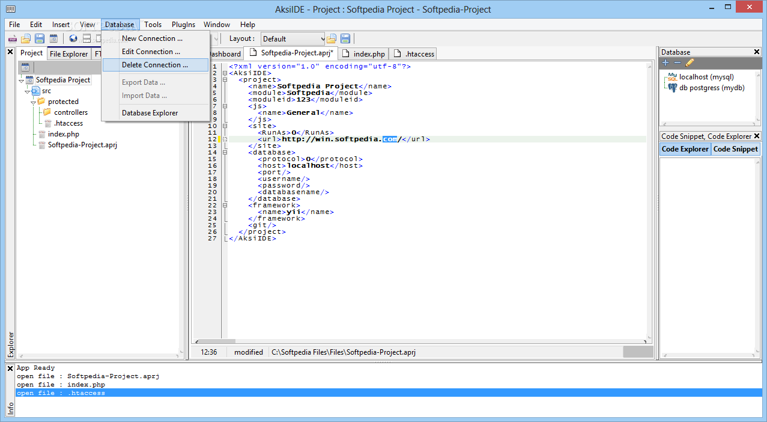Screen dimensions: 767x422
Task: Open Database Explorer from the menu
Action: pyautogui.click(x=156, y=113)
